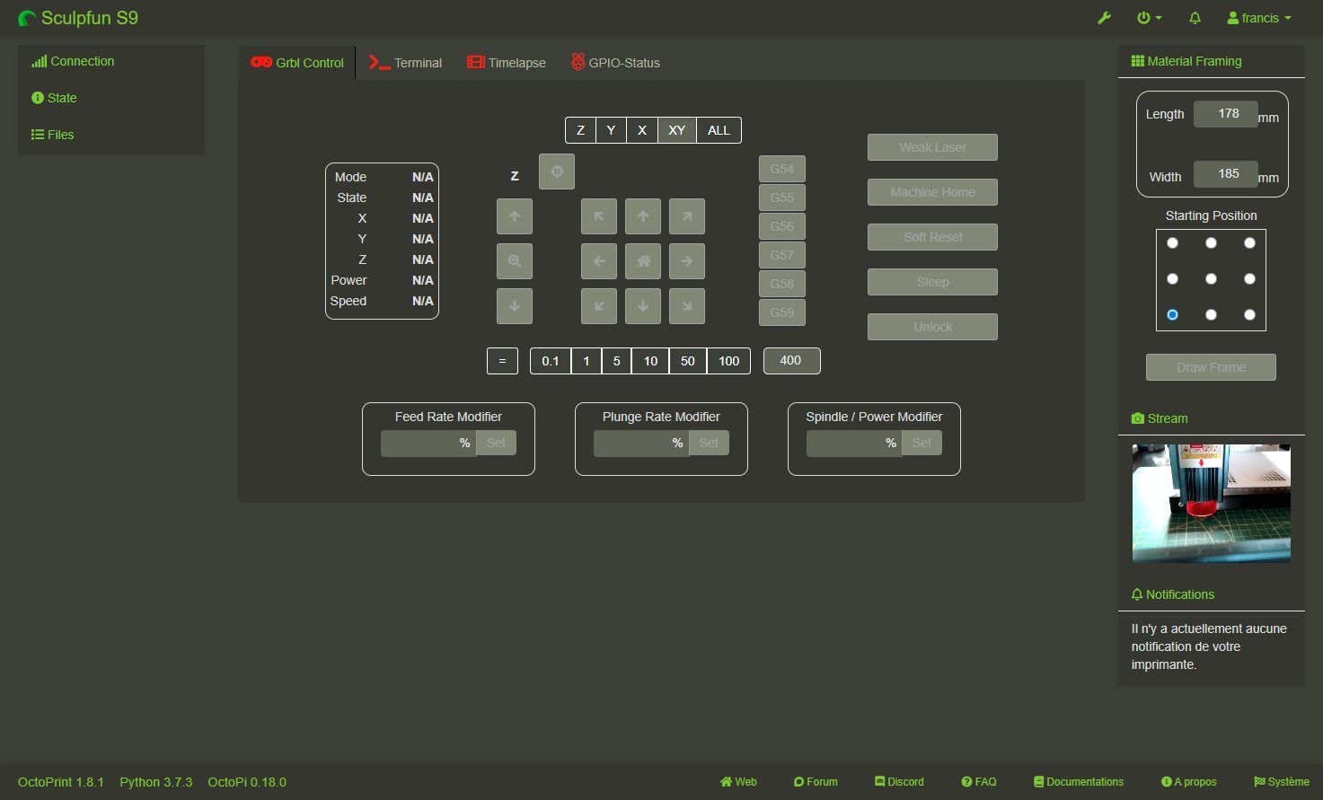Open the A propos footer link
Screen dimensions: 1323x800
pyautogui.click(x=1189, y=782)
